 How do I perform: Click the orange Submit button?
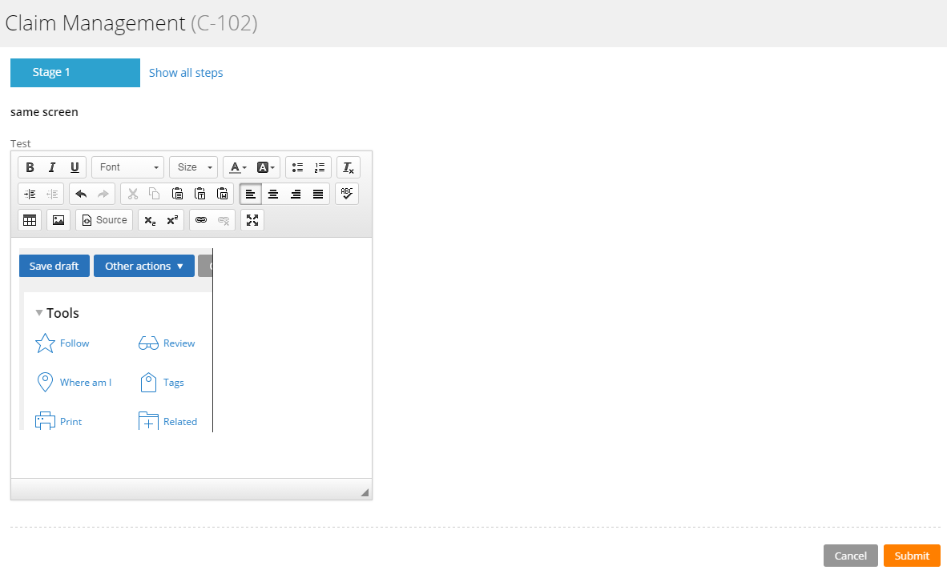click(x=912, y=556)
